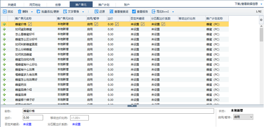Select the 蜂蜜品牌介绍 row

tap(114, 90)
